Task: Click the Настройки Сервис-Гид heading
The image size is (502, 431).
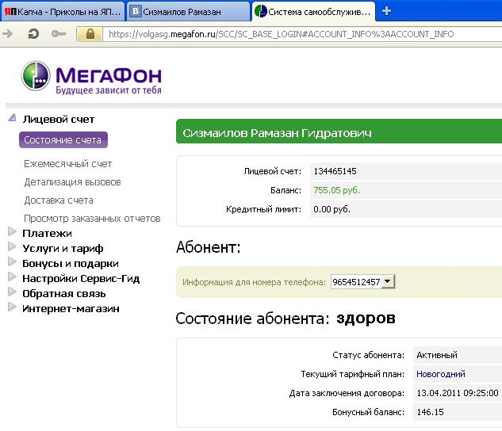Action: [81, 279]
